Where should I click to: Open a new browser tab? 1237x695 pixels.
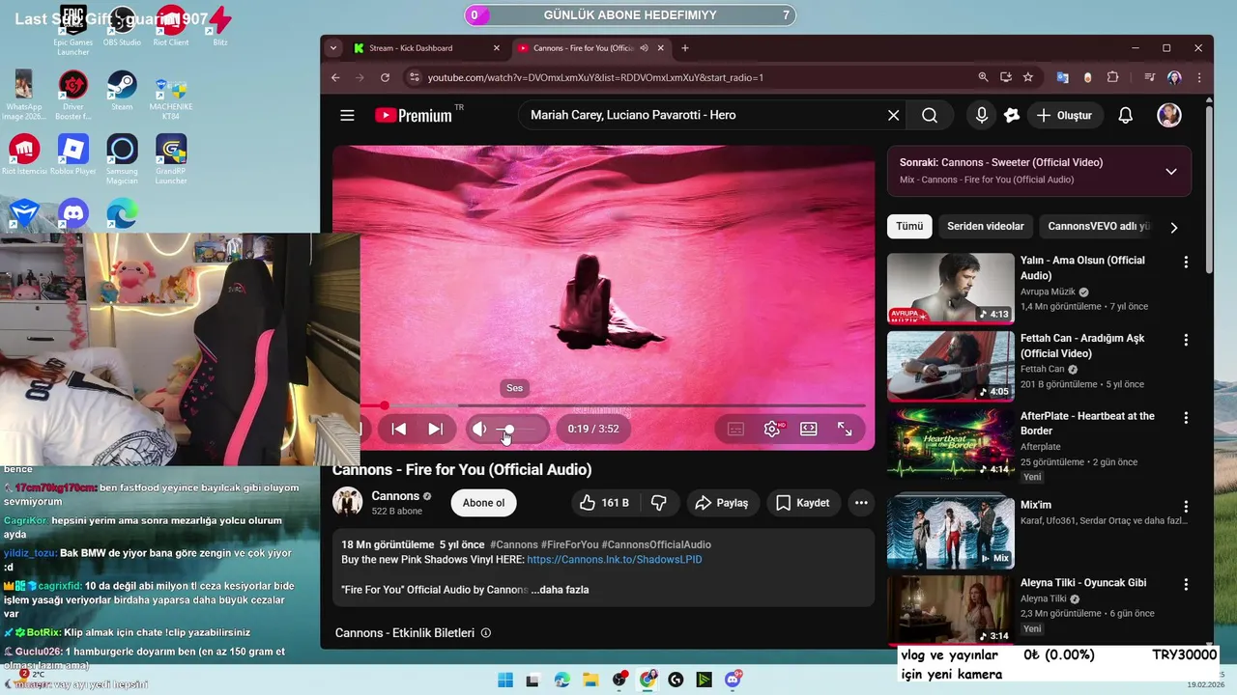point(685,48)
